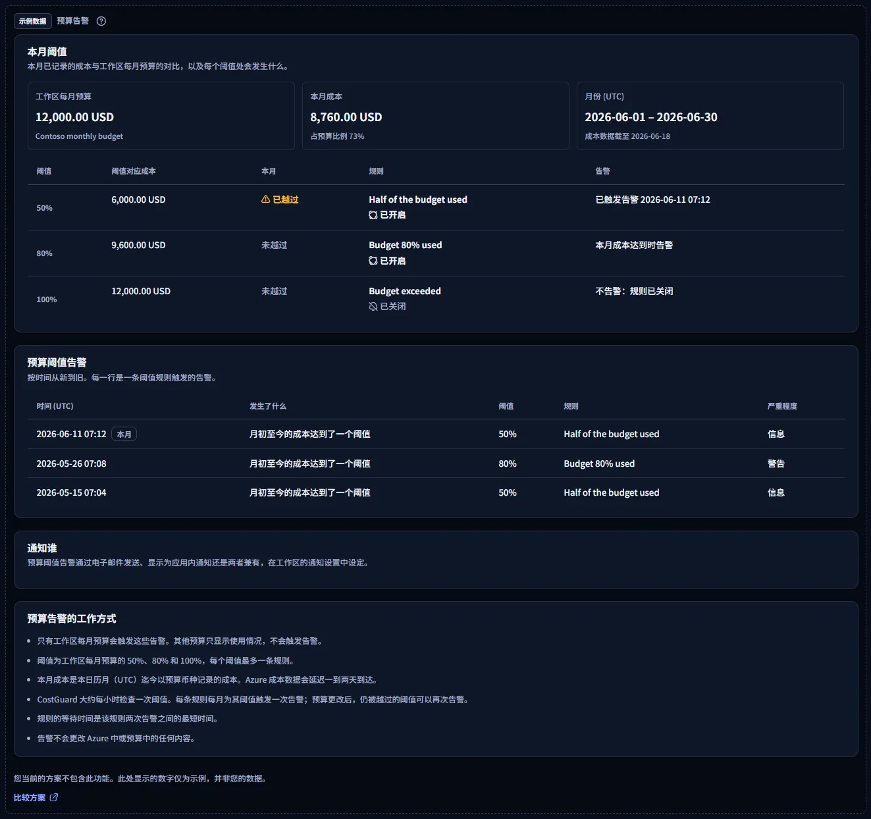
Task: Click the bell icon under Half of the budget used
Action: pyautogui.click(x=373, y=215)
